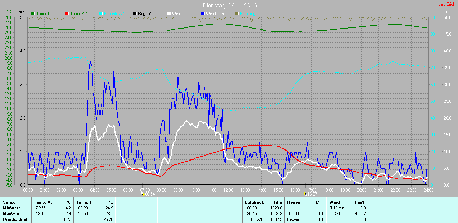This screenshot has height=223, width=458.
Task: Click the green Temp. I. legend square
Action: [x=33, y=14]
